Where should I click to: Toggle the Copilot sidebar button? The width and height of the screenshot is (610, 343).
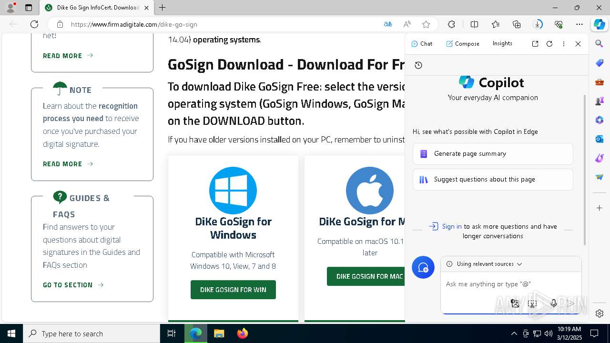click(x=599, y=24)
